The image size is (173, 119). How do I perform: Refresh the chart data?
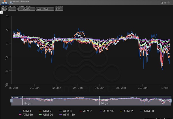tap(165, 3)
